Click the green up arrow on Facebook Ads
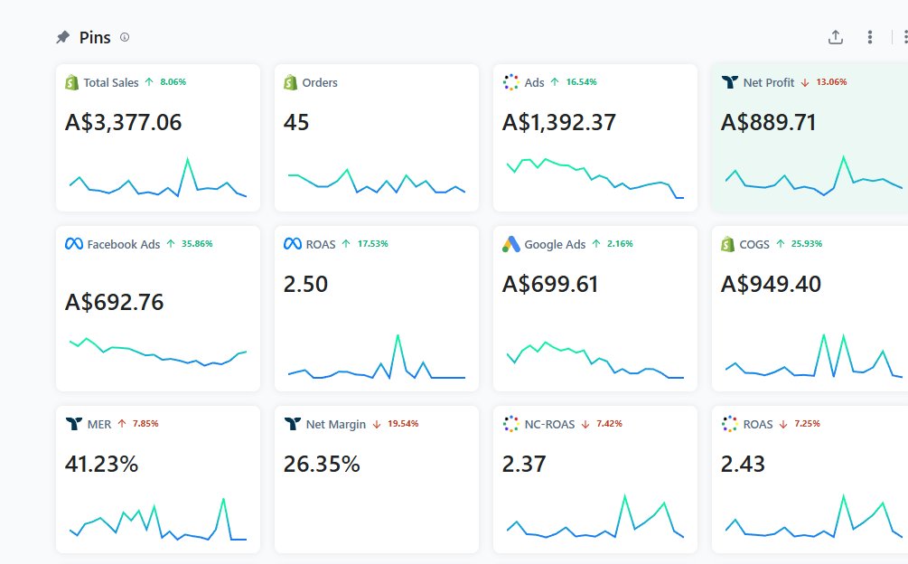Image resolution: width=908 pixels, height=564 pixels. pos(170,244)
